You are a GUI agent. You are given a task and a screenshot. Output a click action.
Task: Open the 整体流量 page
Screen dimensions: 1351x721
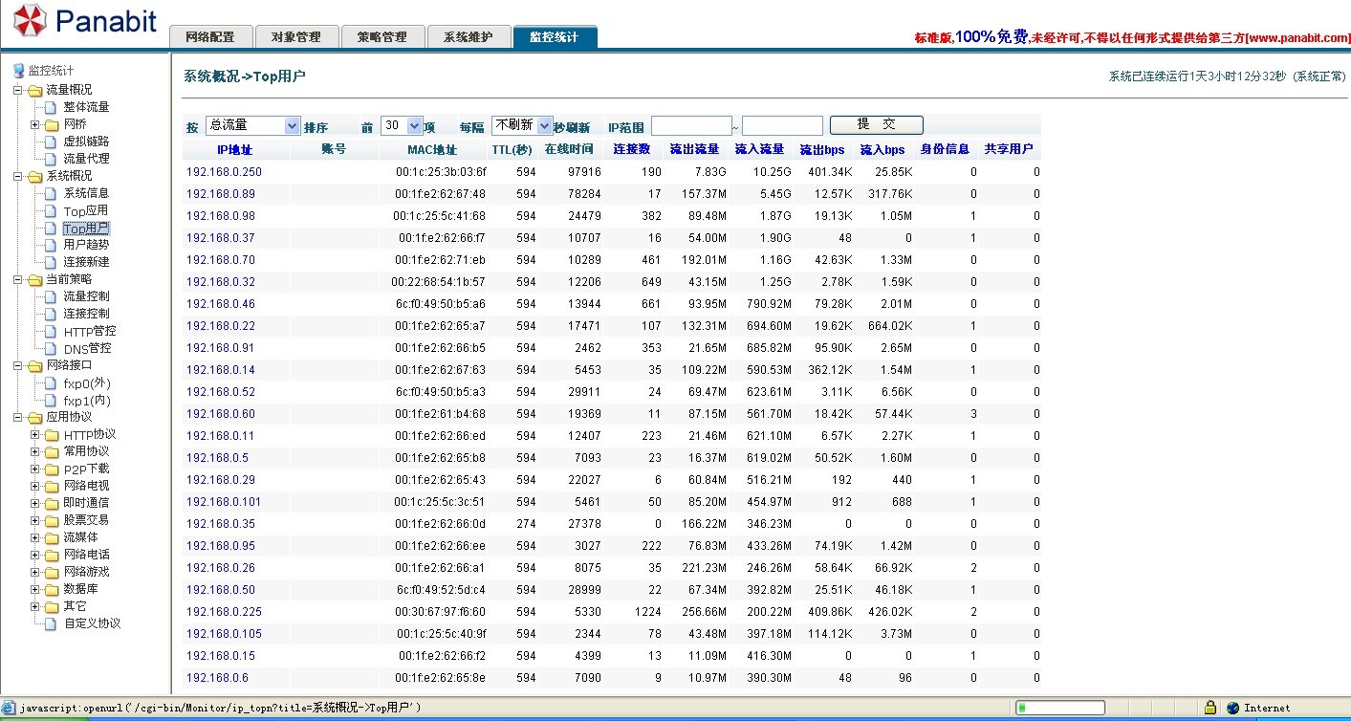click(86, 107)
